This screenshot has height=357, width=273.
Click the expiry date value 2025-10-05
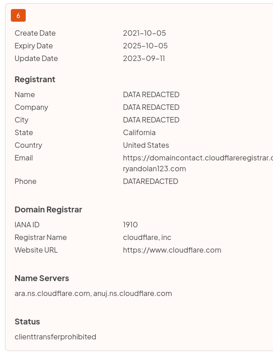tap(145, 46)
